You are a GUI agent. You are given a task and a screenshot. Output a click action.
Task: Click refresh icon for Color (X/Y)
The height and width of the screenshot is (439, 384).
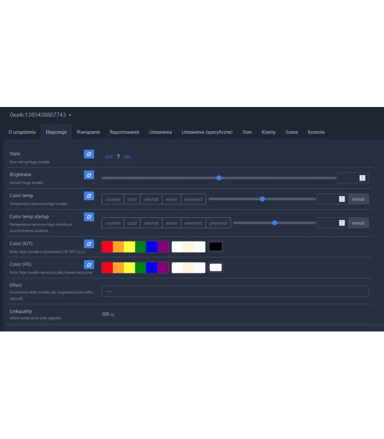pyautogui.click(x=89, y=244)
